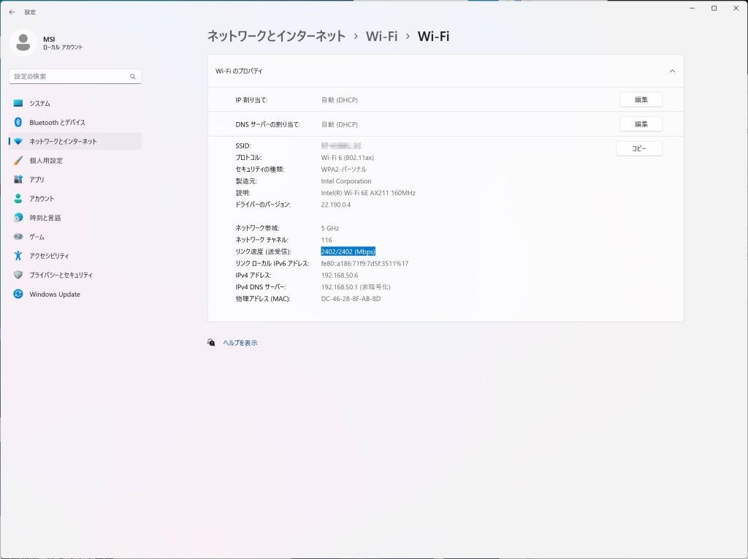Click the アクセシビリティ figure icon
This screenshot has height=559, width=748.
(18, 256)
